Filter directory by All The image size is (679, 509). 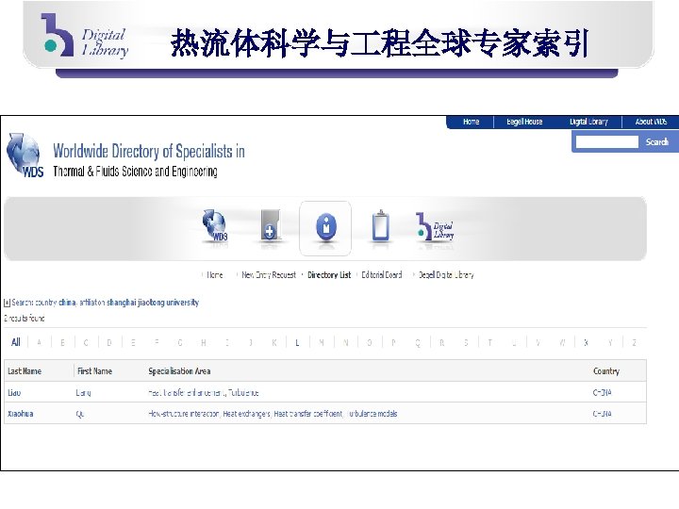[x=16, y=342]
